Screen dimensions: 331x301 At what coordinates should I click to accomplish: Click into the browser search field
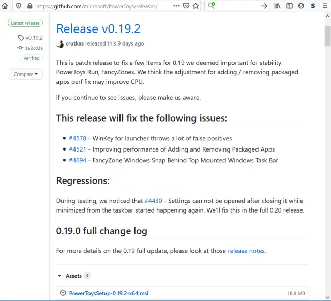coord(237,6)
